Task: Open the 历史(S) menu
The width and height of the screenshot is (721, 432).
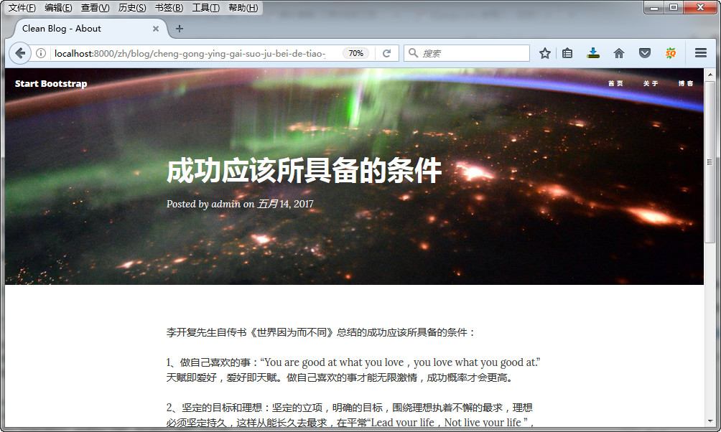Action: 132,8
